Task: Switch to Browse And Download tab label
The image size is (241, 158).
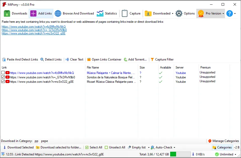Action: point(78,13)
